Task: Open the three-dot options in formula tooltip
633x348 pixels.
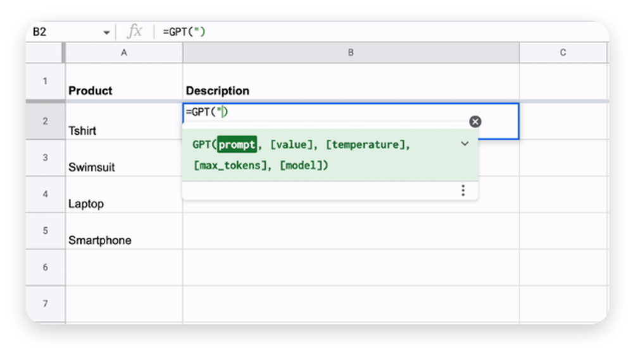Action: (463, 190)
